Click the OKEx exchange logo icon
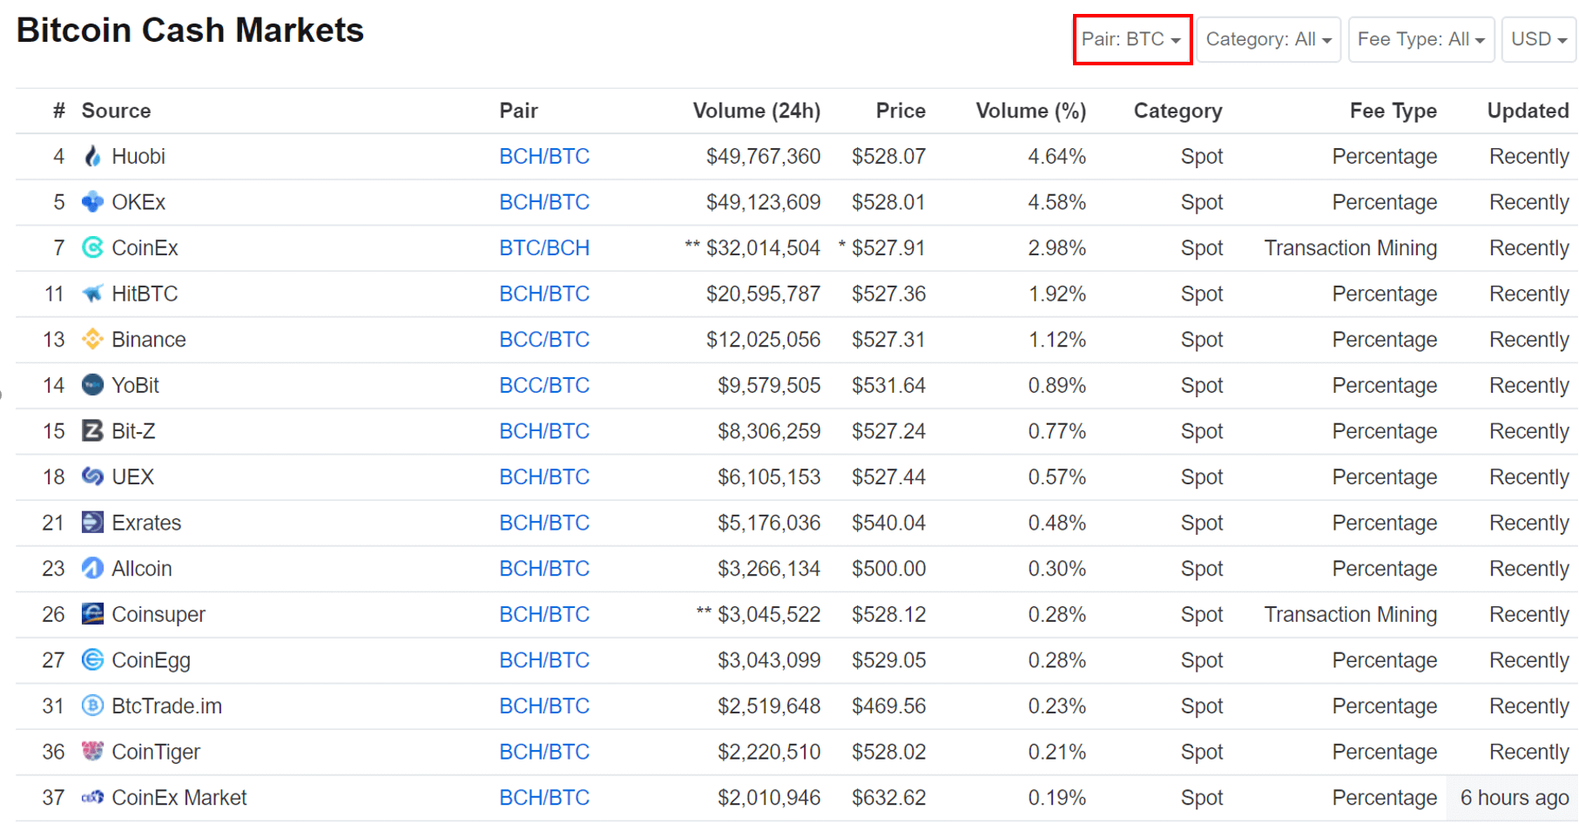The height and width of the screenshot is (824, 1579). pyautogui.click(x=92, y=202)
